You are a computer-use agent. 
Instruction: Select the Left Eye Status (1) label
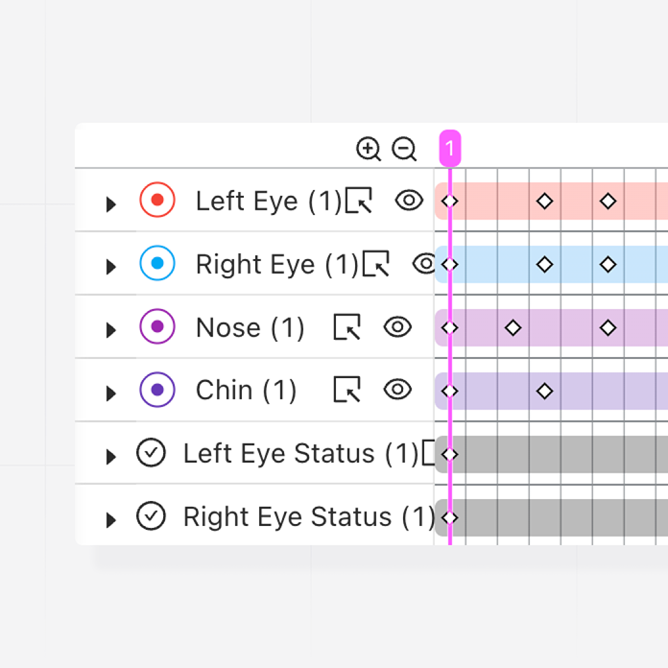300,453
